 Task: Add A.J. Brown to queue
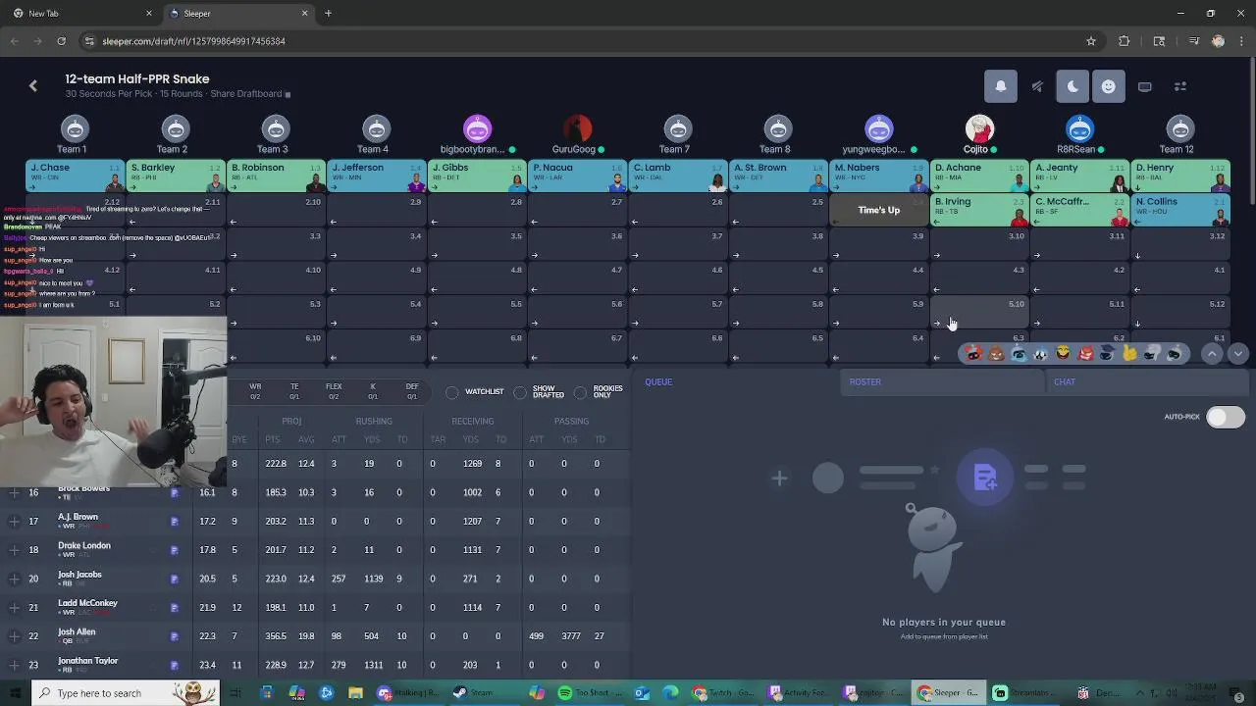[x=15, y=521]
